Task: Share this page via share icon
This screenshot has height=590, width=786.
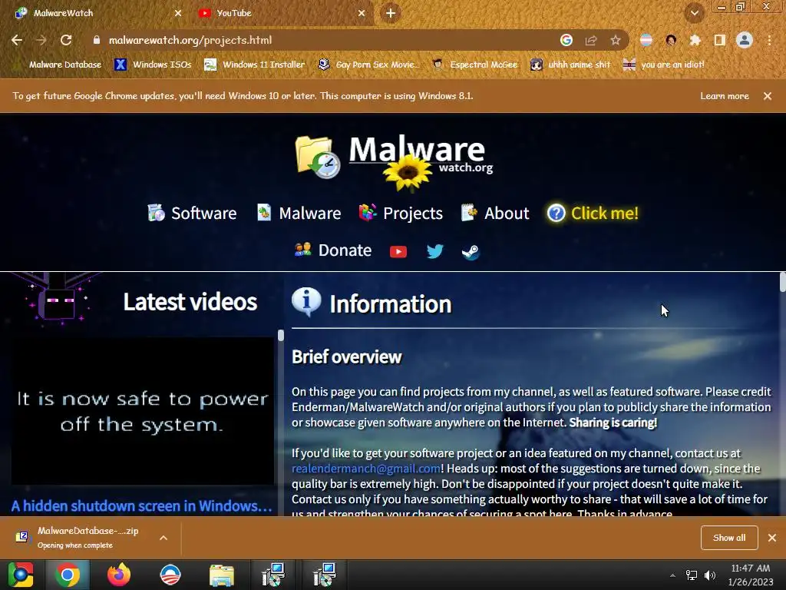Action: (x=591, y=40)
